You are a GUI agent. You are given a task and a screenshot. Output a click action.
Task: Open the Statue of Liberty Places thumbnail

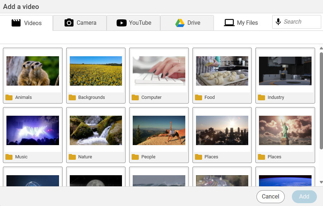click(285, 130)
